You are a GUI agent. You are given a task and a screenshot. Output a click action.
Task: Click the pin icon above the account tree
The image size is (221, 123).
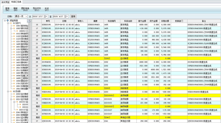tap(29, 21)
